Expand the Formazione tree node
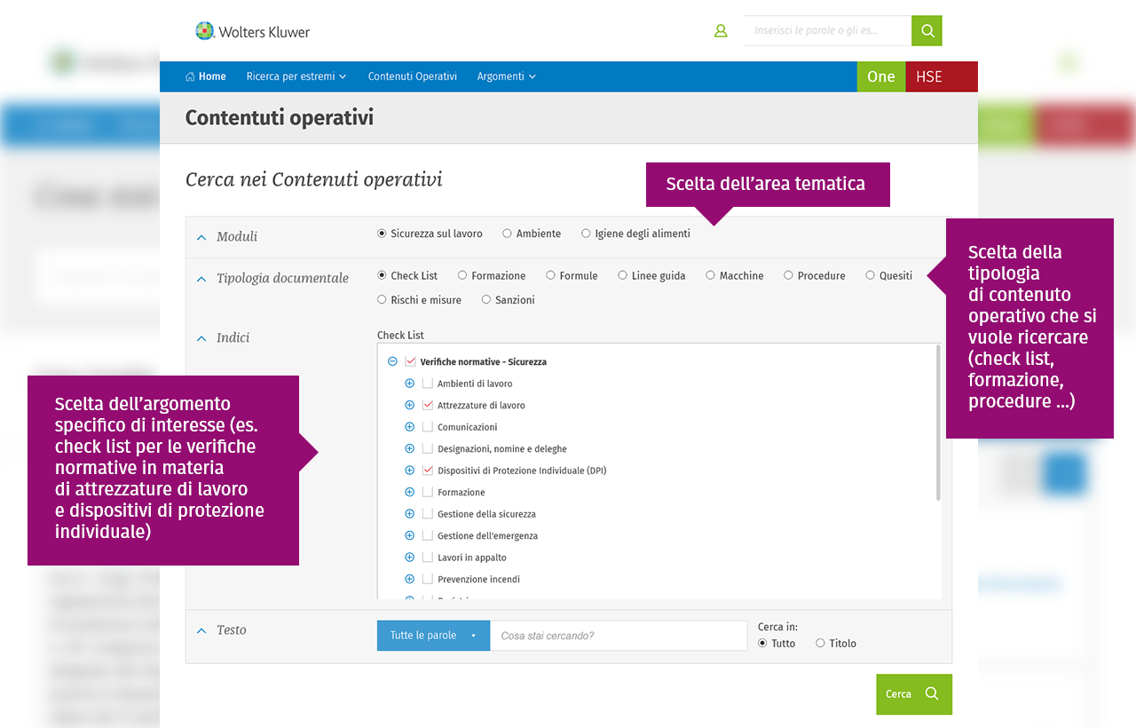1136x728 pixels. 410,493
